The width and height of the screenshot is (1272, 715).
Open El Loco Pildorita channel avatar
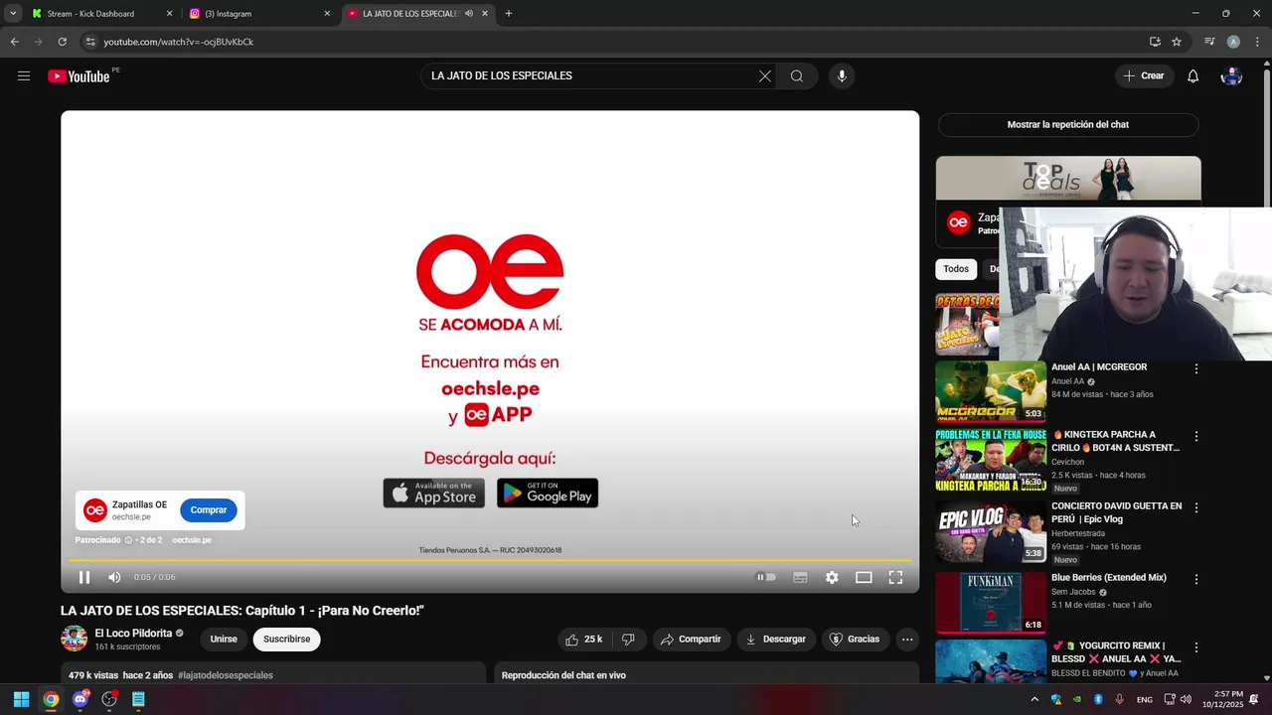(x=75, y=639)
